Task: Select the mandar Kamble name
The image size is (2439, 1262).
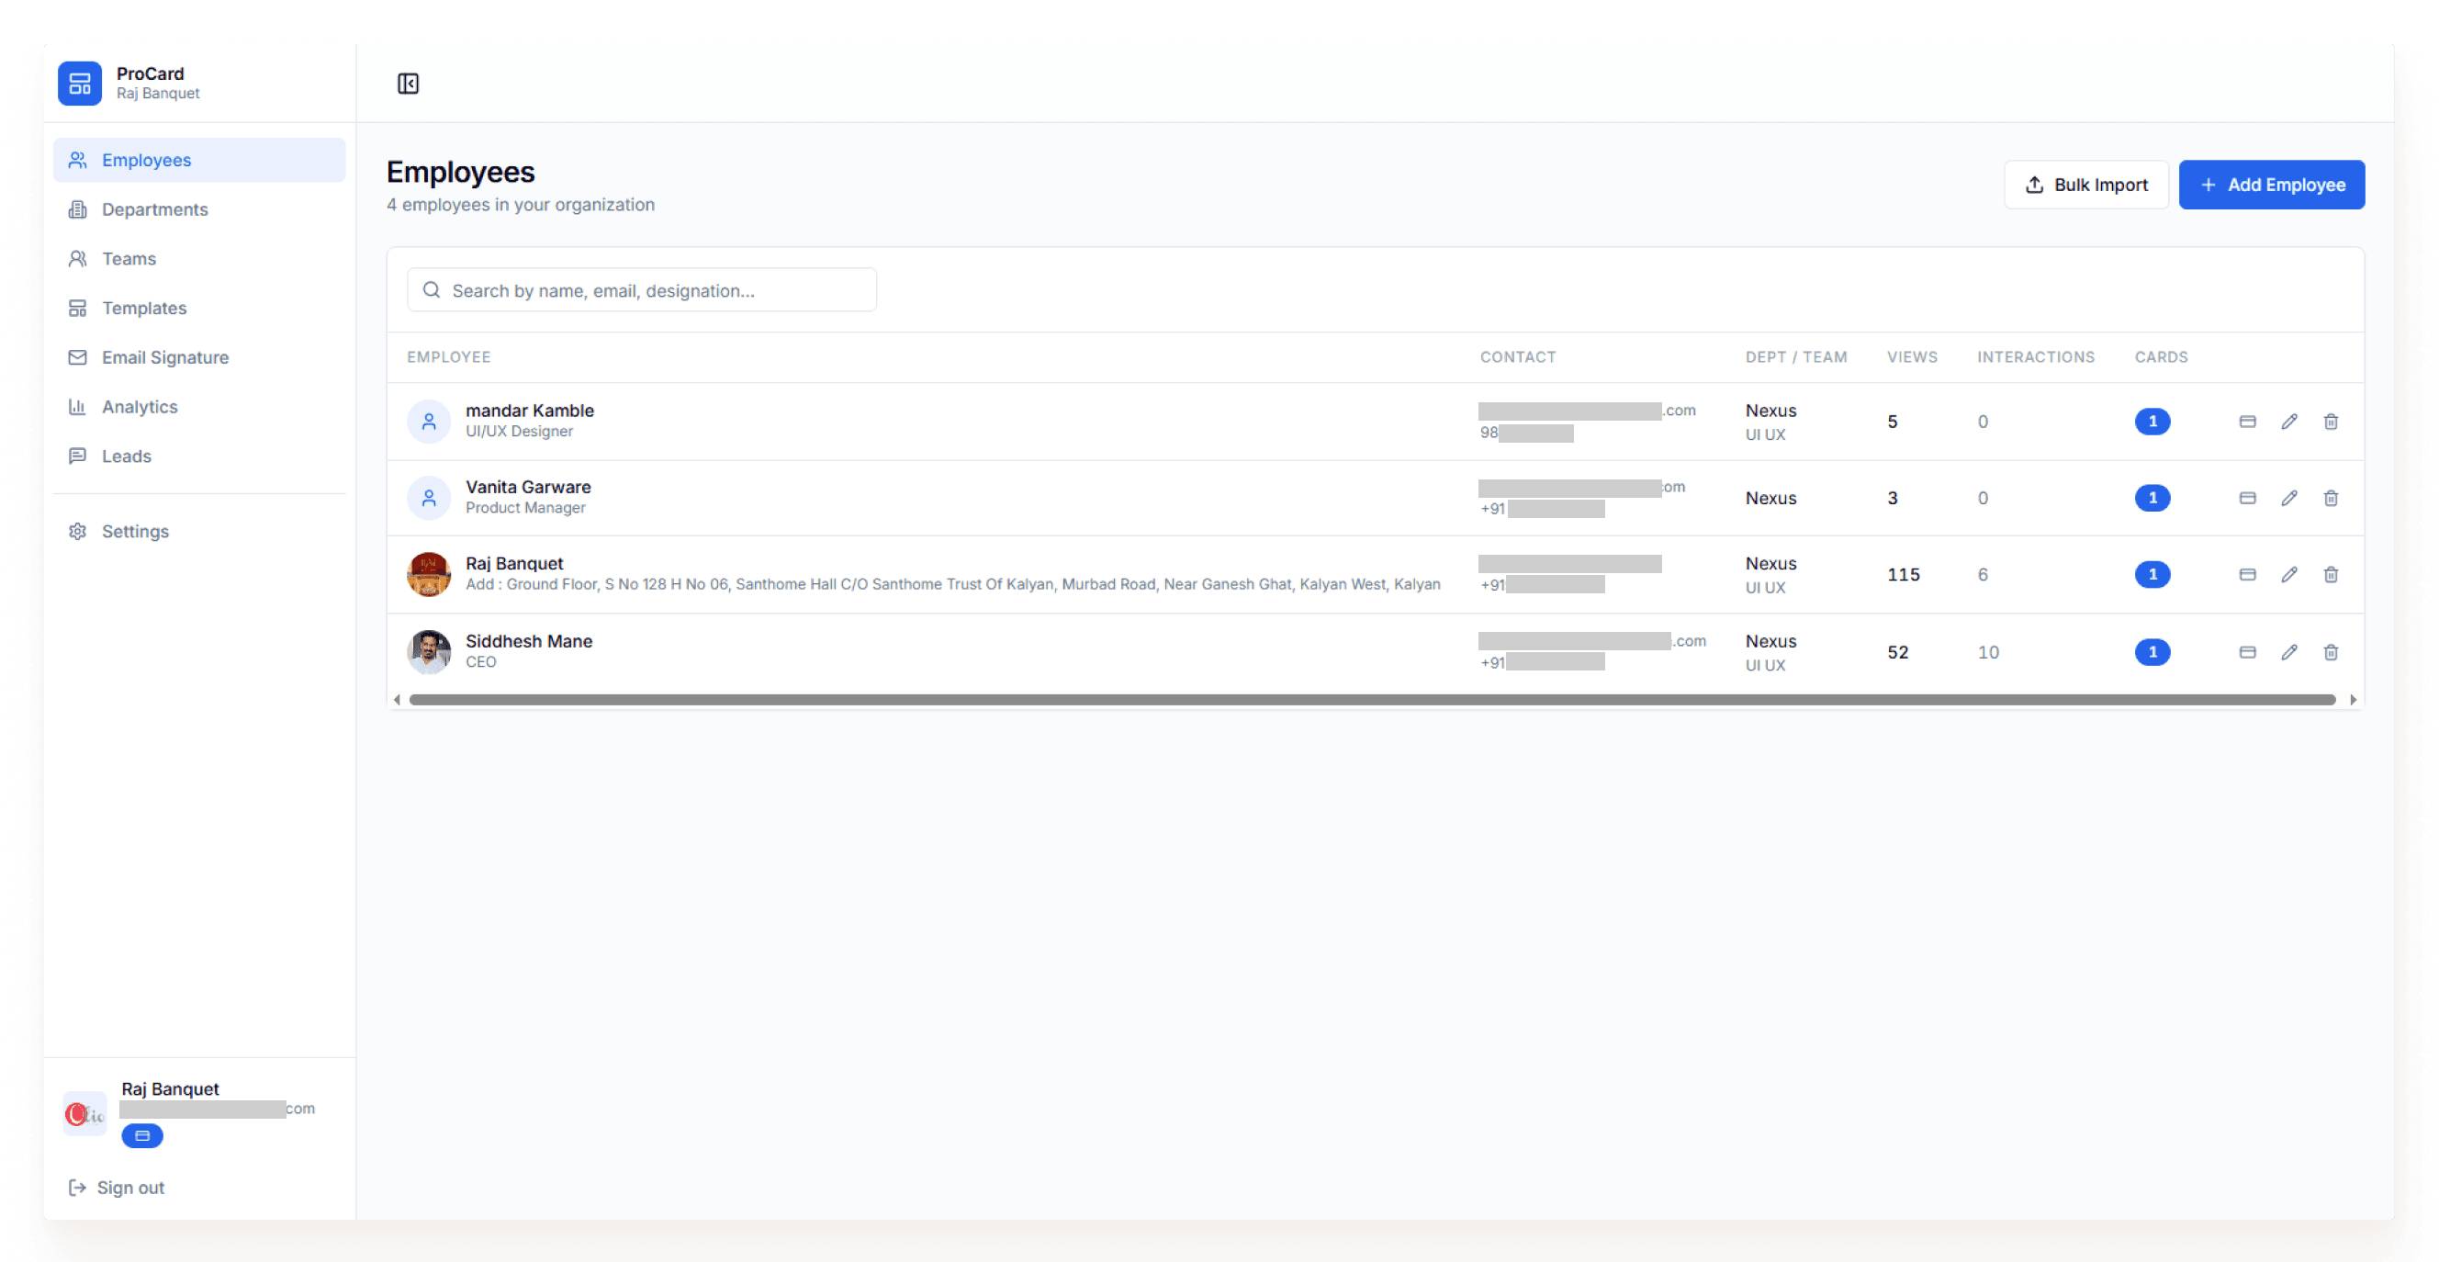Action: pos(529,410)
